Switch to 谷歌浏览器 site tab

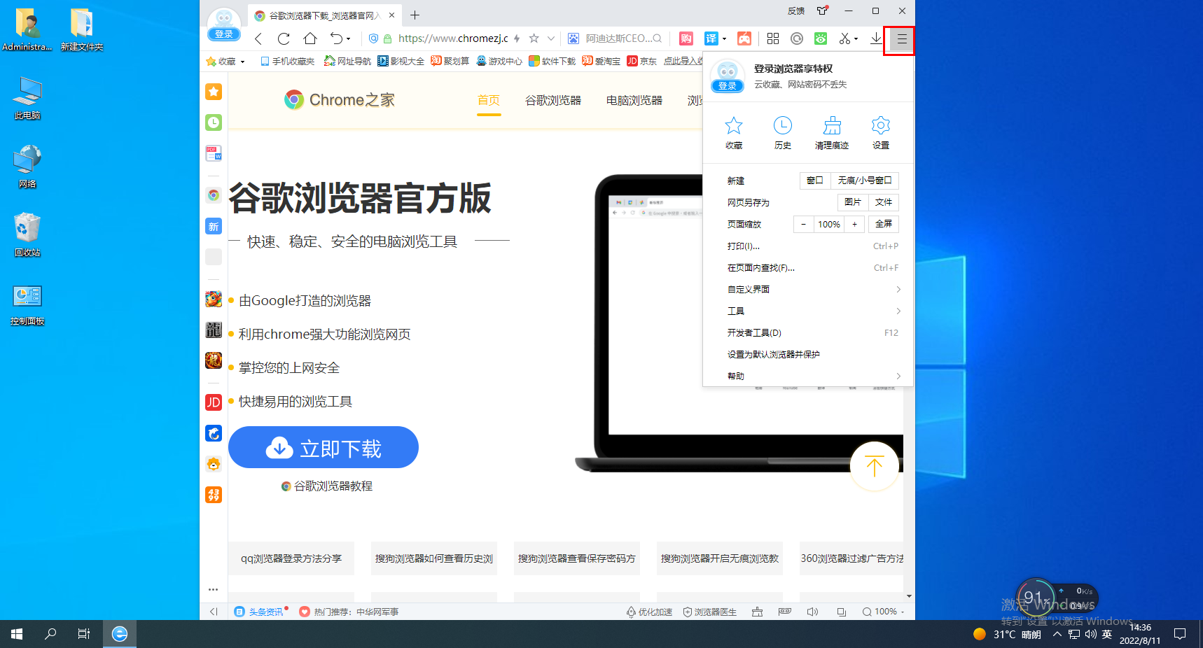coord(553,100)
